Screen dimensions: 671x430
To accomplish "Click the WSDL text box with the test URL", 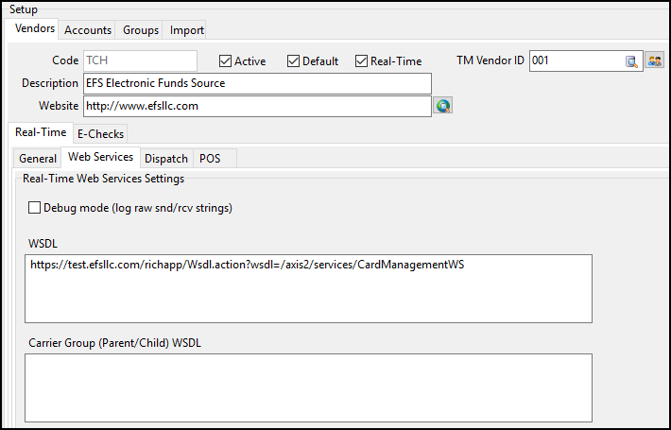I will coord(308,289).
